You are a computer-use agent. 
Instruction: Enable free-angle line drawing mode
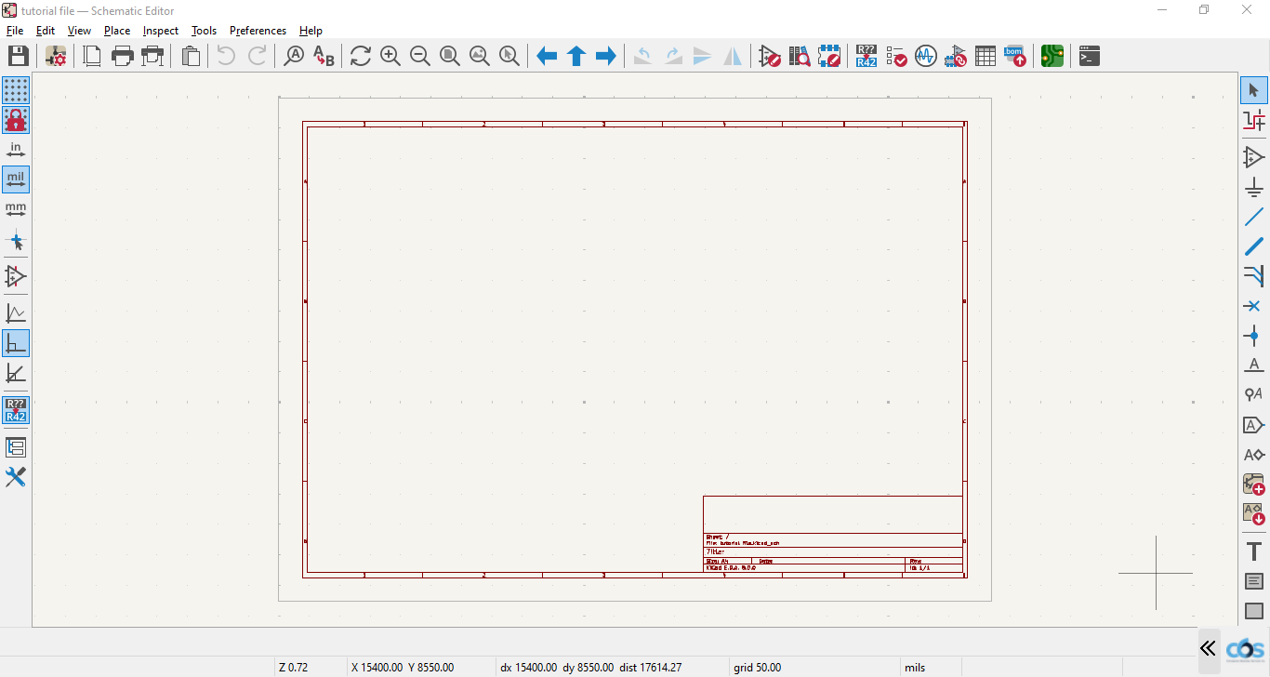point(16,313)
